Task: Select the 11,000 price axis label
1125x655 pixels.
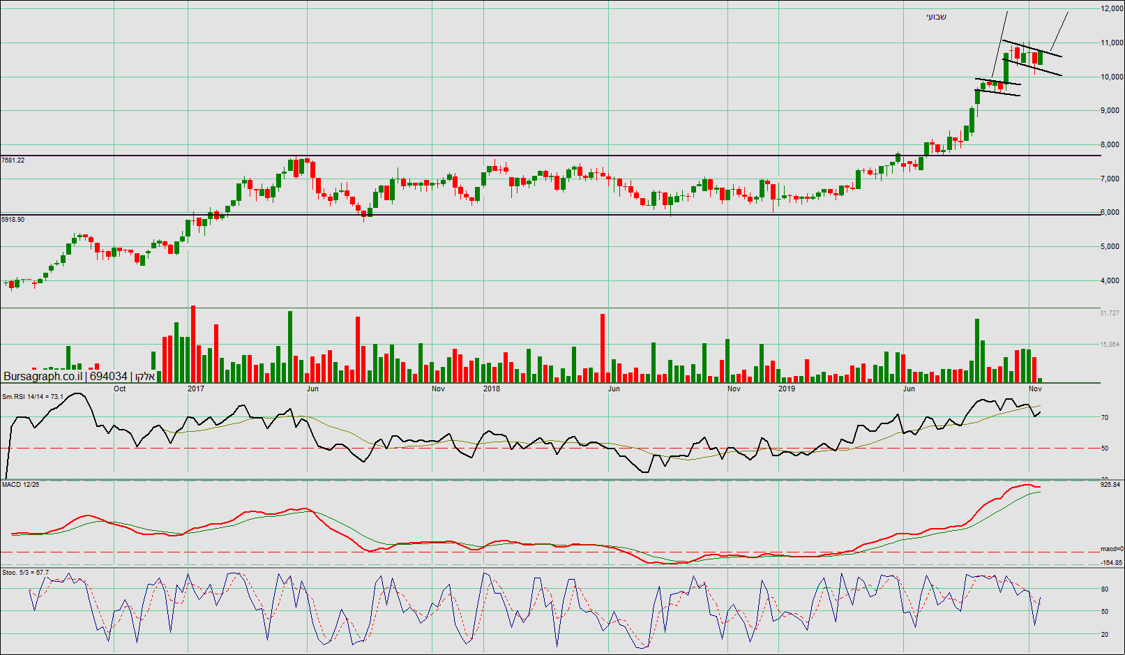Action: click(x=1111, y=43)
